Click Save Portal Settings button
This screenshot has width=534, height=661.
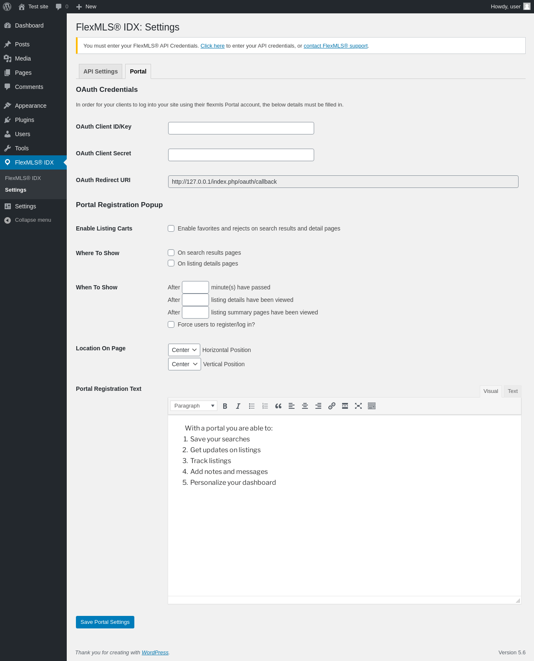[x=105, y=622]
